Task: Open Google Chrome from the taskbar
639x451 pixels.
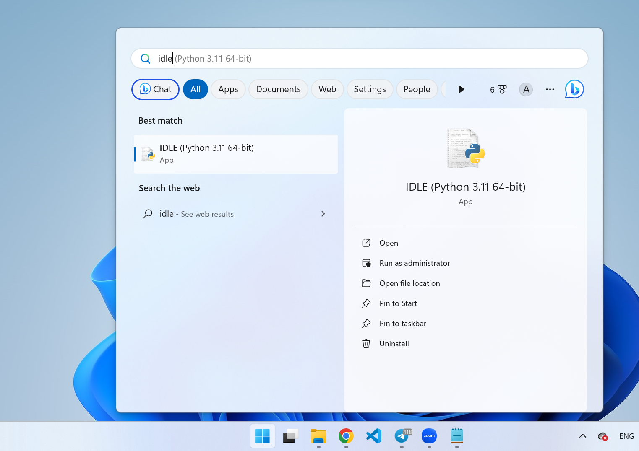Action: pyautogui.click(x=346, y=436)
